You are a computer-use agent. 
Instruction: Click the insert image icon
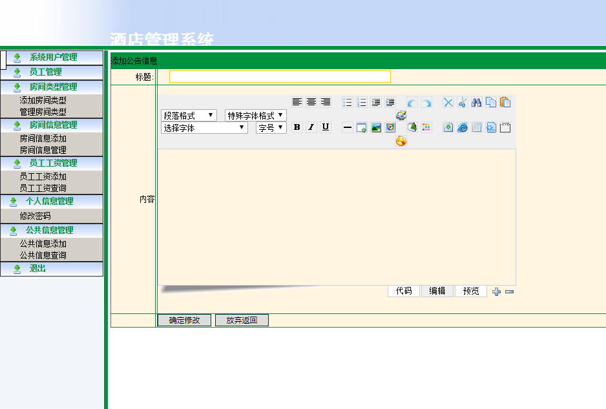coord(376,127)
